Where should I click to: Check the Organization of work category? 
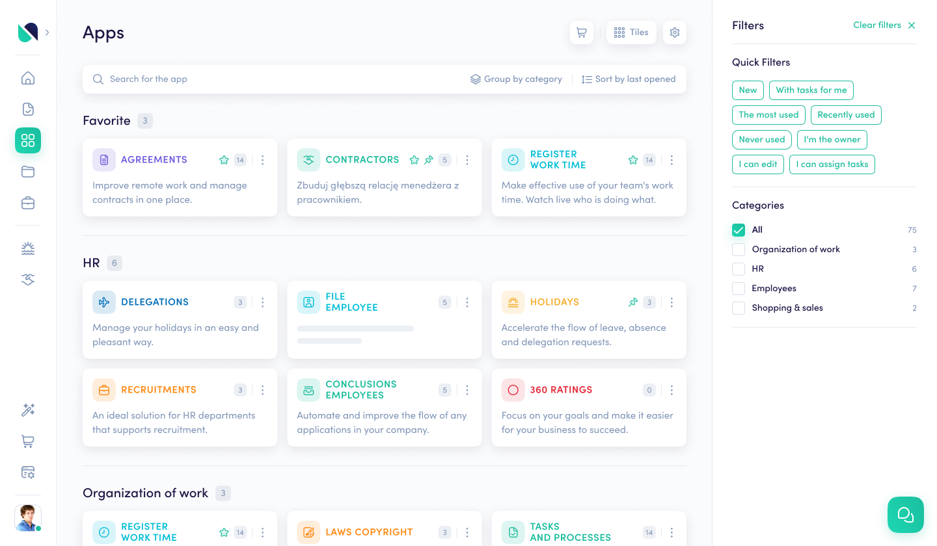coord(739,250)
